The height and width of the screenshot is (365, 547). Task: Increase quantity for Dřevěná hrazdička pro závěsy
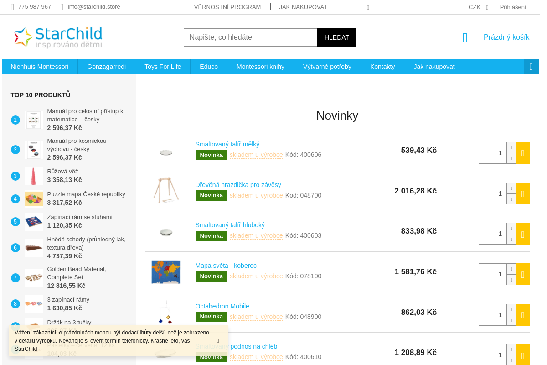tap(511, 188)
